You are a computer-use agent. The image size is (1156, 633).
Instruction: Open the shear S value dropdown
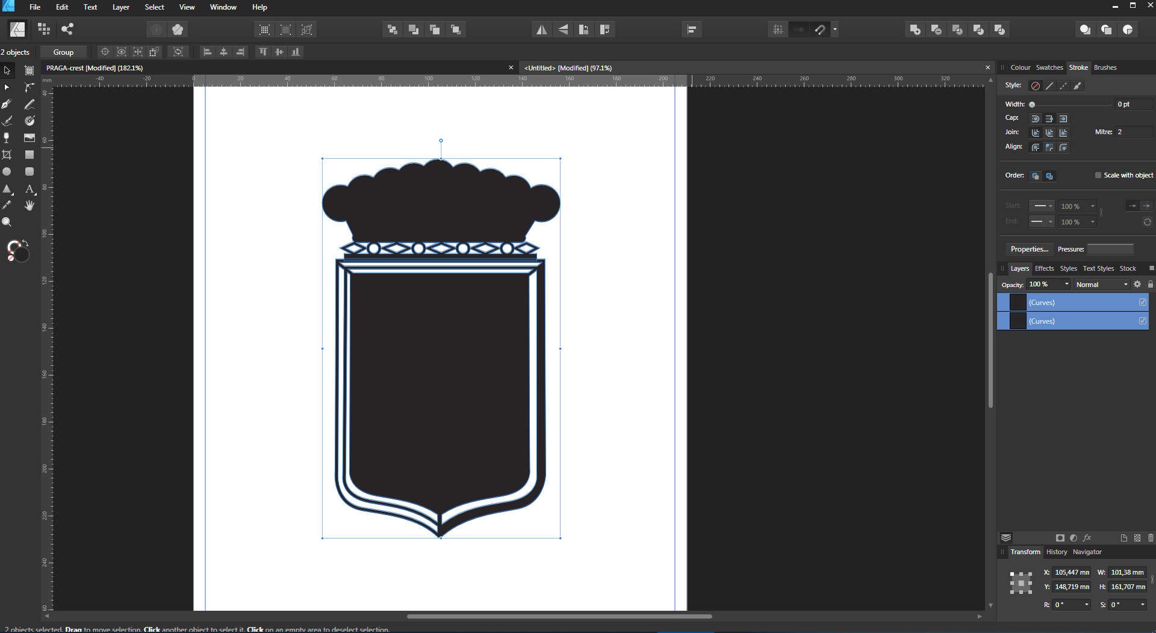pyautogui.click(x=1142, y=605)
